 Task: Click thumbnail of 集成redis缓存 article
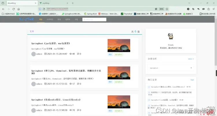click(119, 102)
